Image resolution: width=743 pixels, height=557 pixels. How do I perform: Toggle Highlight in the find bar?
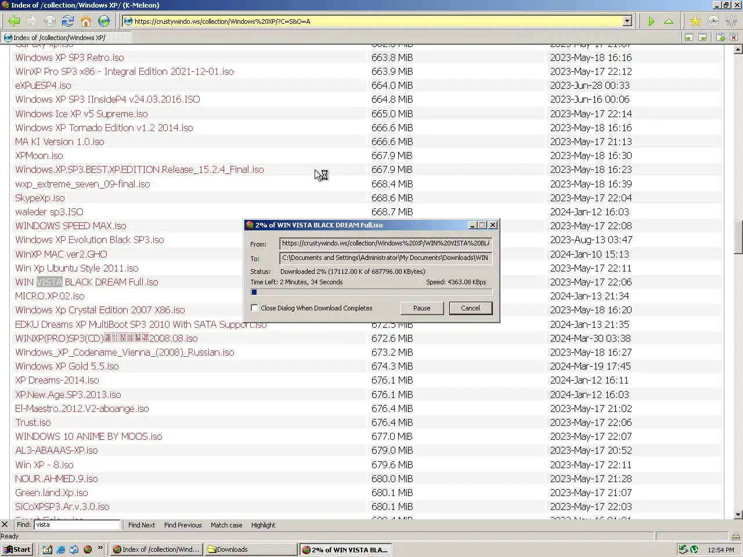coord(263,525)
